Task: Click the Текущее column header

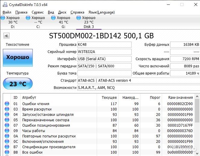Action: pyautogui.click(x=108, y=98)
